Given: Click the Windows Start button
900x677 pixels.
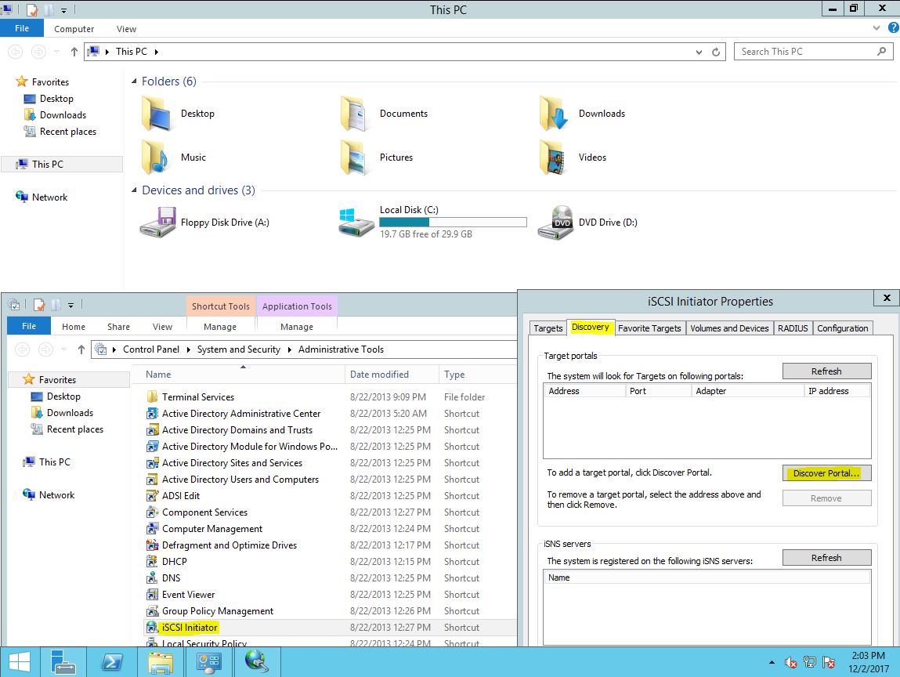Looking at the screenshot, I should point(20,662).
